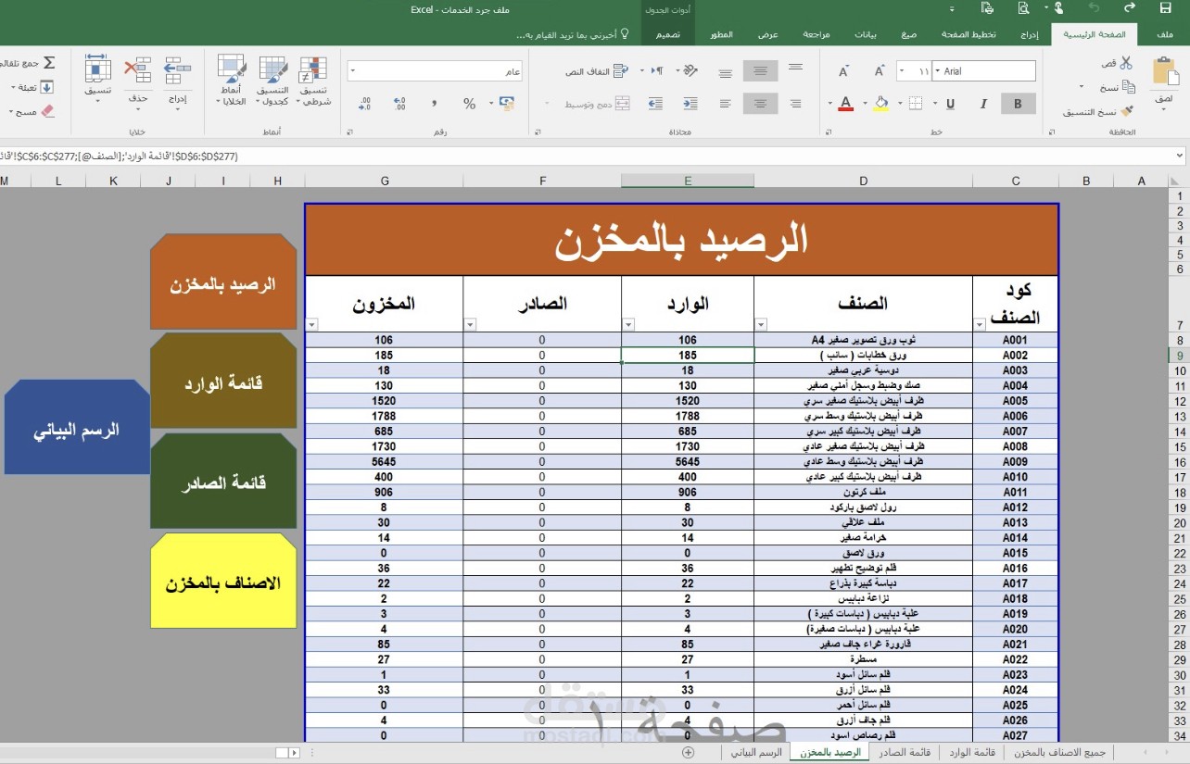Expand the formula bar chevron
Viewport: 1190px width, 764px height.
click(1180, 156)
